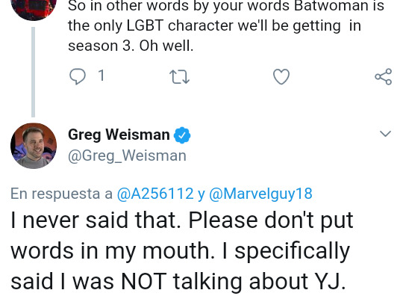Screen dimensions: 403x296
Task: Click the line 'said I was NOT talking about YJ'
Action: click(x=178, y=281)
